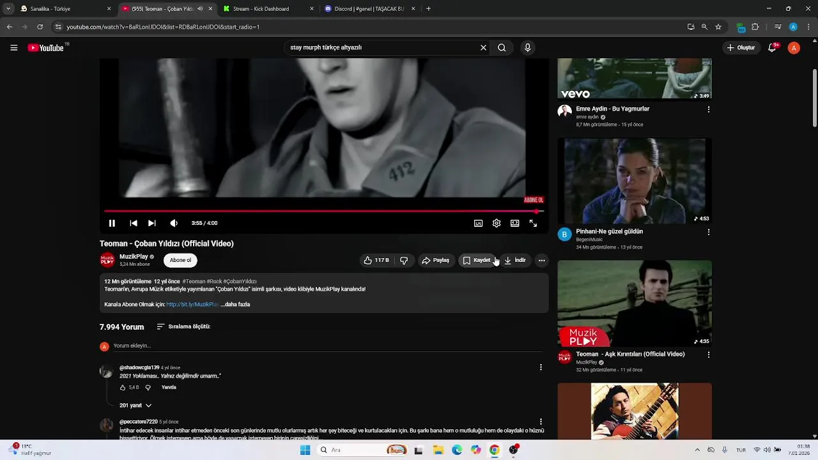The width and height of the screenshot is (818, 460).
Task: Download the video with İndir
Action: [515, 260]
